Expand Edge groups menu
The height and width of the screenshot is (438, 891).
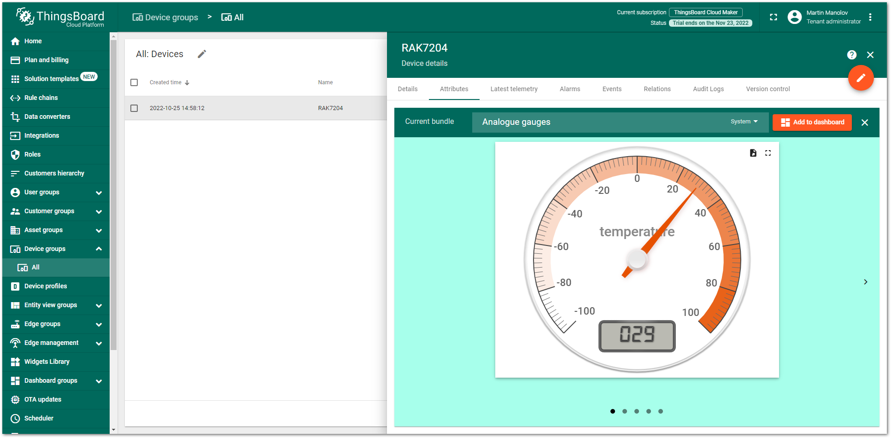[99, 324]
